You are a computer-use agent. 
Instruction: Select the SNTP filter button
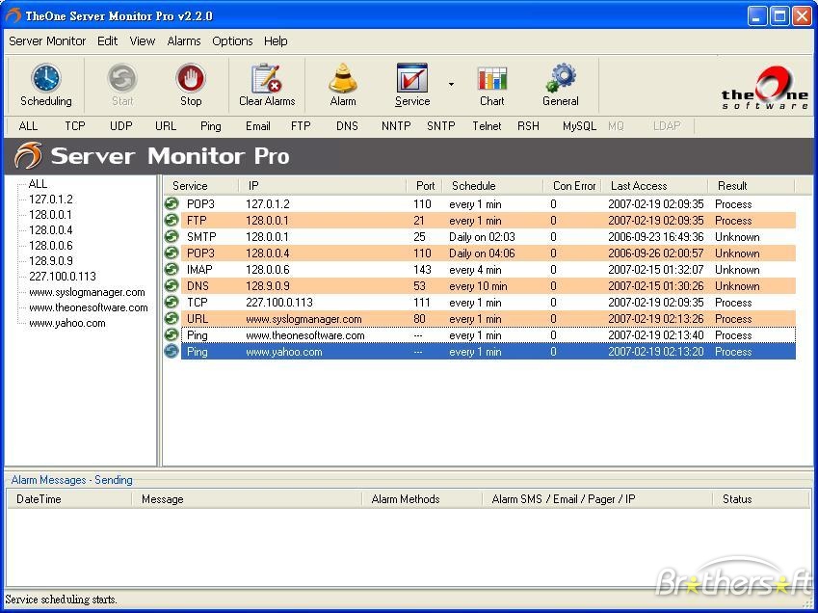[x=441, y=126]
